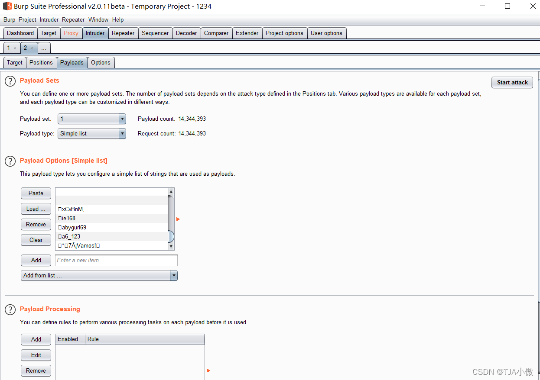Click the payload list scrollbar thumb
The image size is (540, 380).
pyautogui.click(x=171, y=236)
